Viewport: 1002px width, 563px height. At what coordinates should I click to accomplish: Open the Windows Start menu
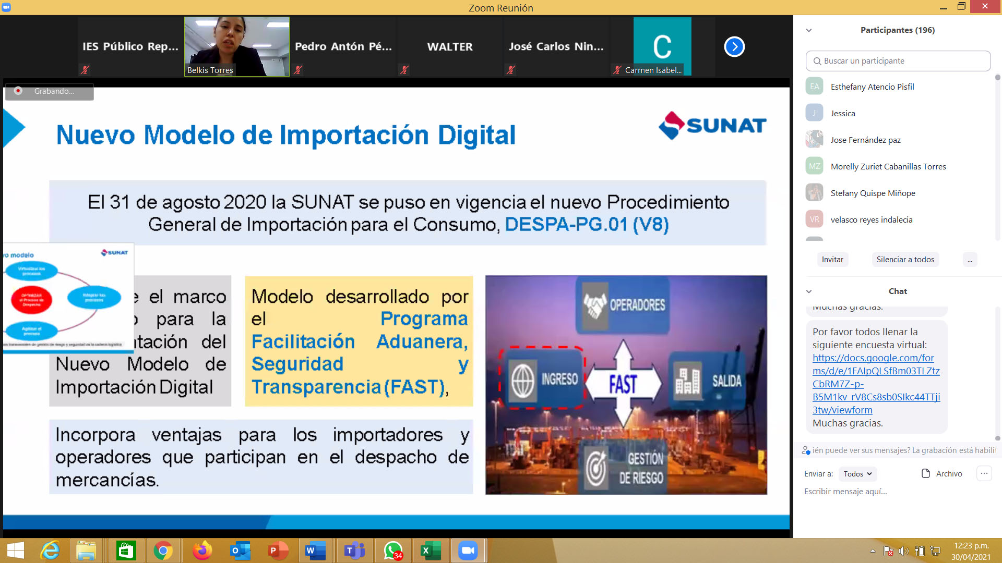[16, 550]
